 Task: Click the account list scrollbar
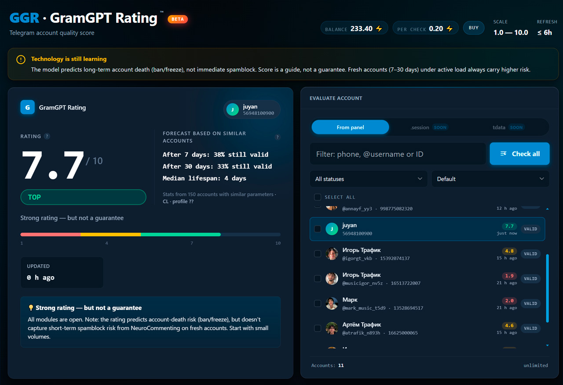pyautogui.click(x=547, y=288)
